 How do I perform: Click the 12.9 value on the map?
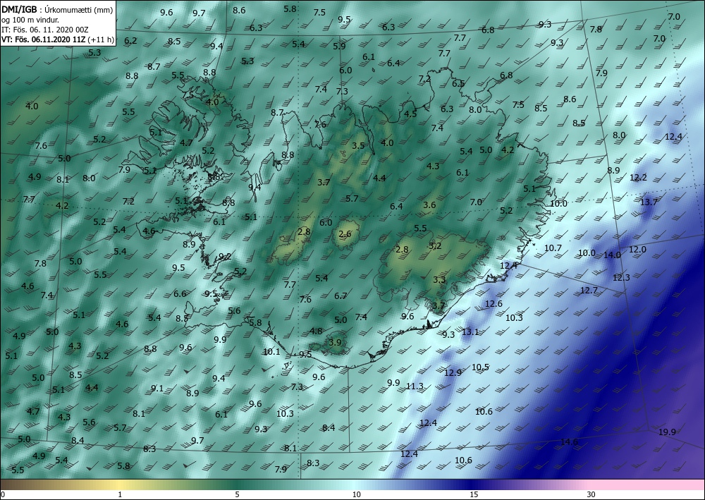453,373
